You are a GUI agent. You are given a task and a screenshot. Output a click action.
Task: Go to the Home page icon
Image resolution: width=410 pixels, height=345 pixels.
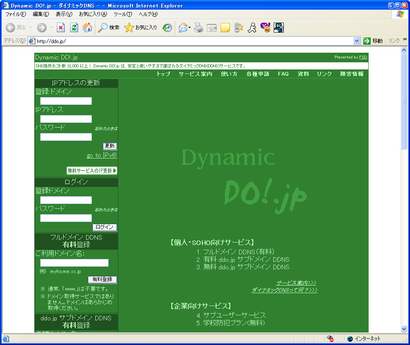87,28
